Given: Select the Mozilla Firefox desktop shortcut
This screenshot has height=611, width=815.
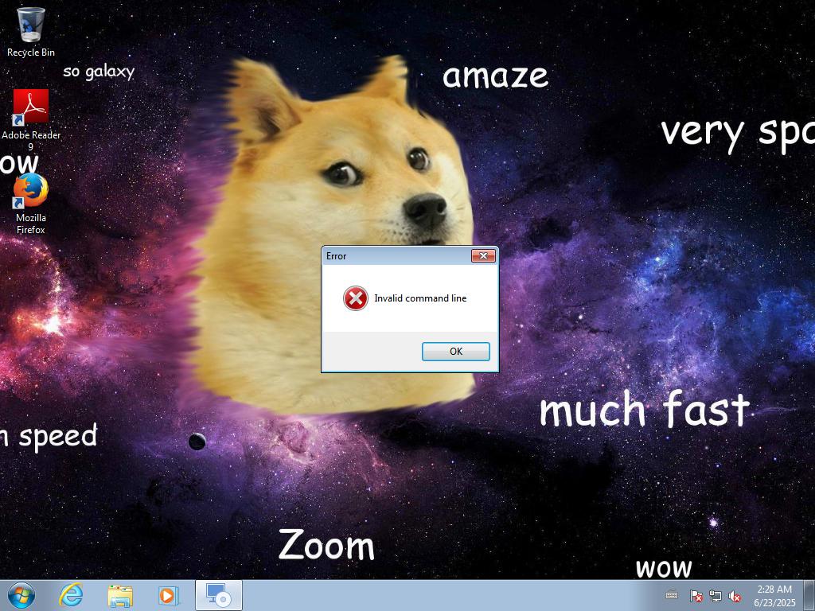Looking at the screenshot, I should (x=31, y=204).
